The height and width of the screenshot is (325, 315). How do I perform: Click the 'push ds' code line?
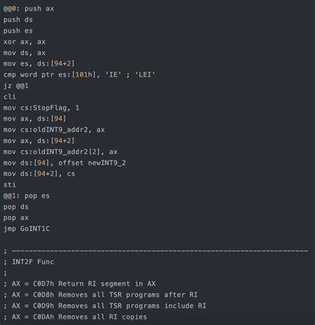tap(18, 20)
